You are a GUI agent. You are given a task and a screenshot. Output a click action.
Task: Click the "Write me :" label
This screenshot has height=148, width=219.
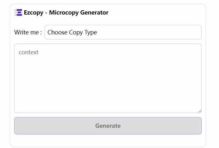coord(28,32)
